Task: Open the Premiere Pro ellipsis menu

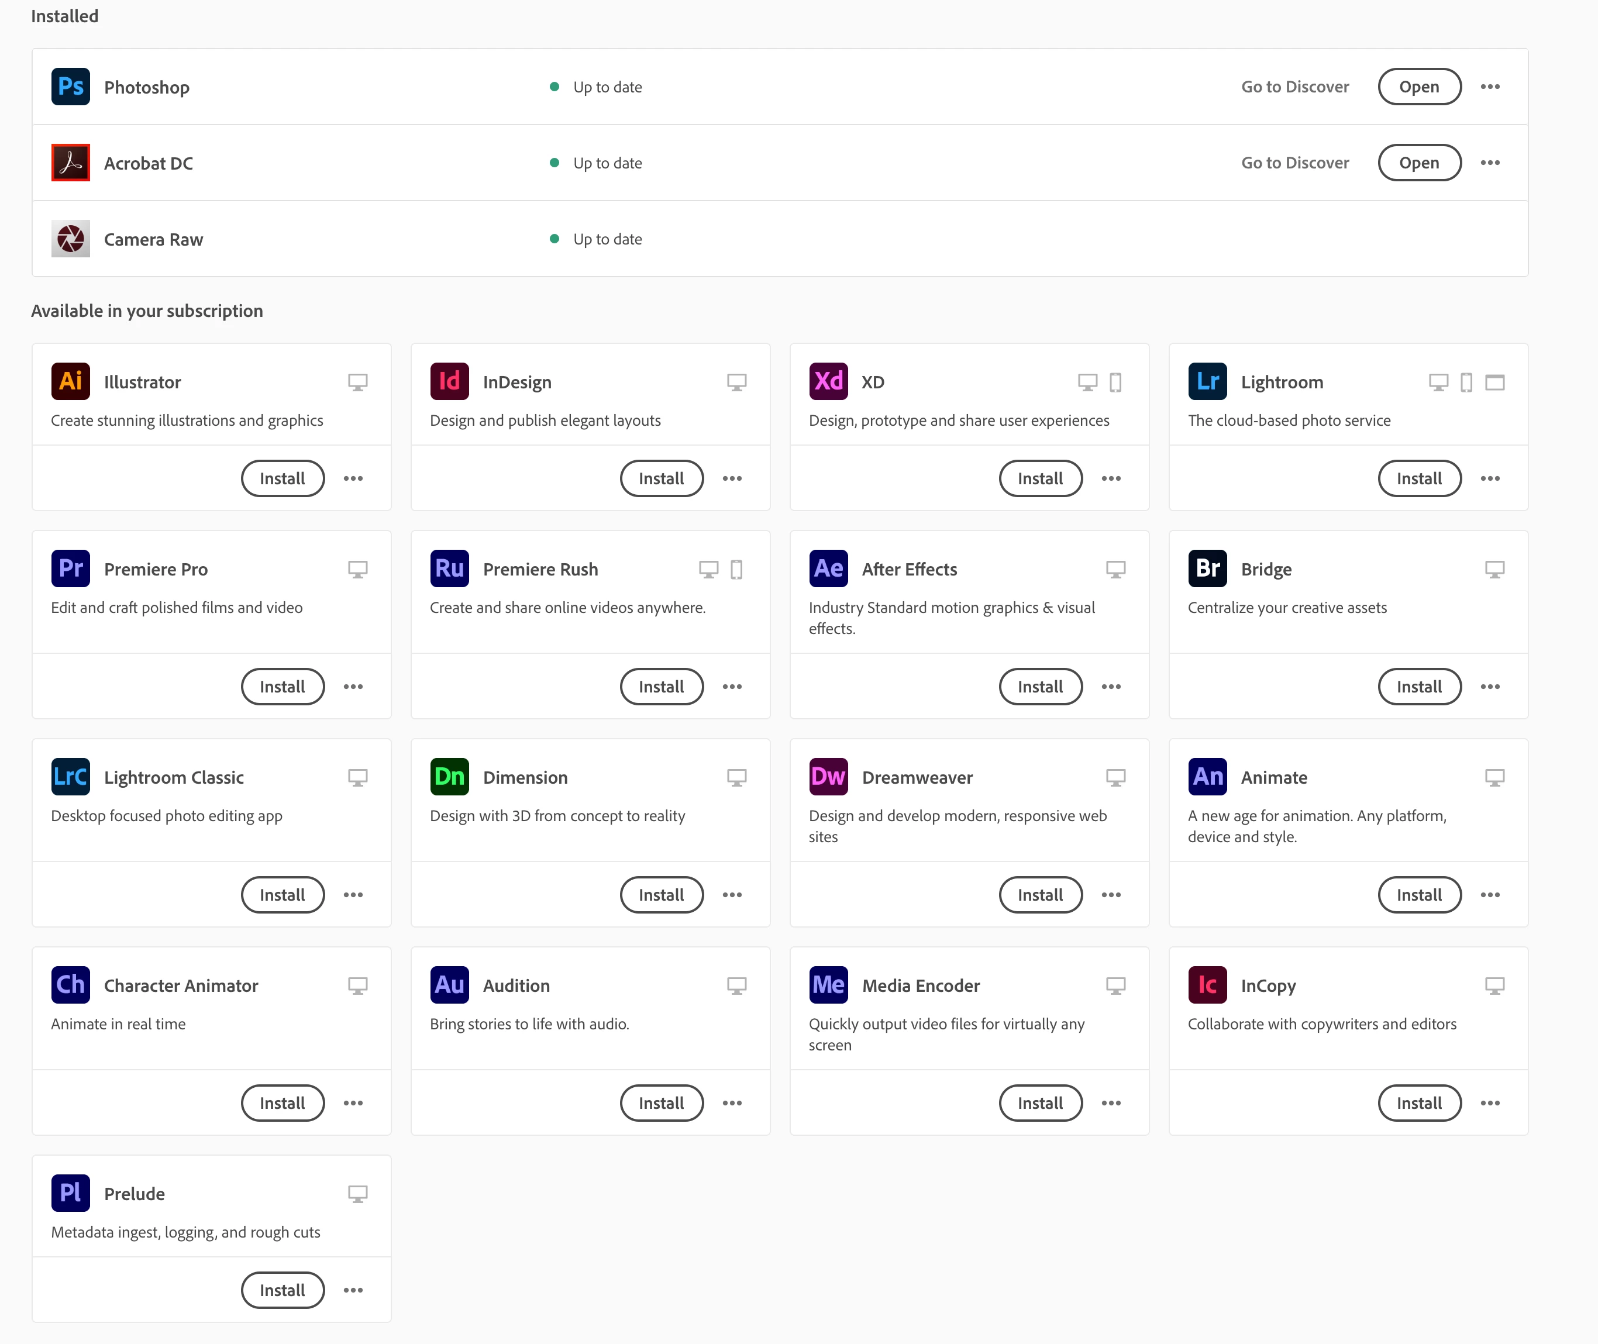Action: pyautogui.click(x=353, y=687)
